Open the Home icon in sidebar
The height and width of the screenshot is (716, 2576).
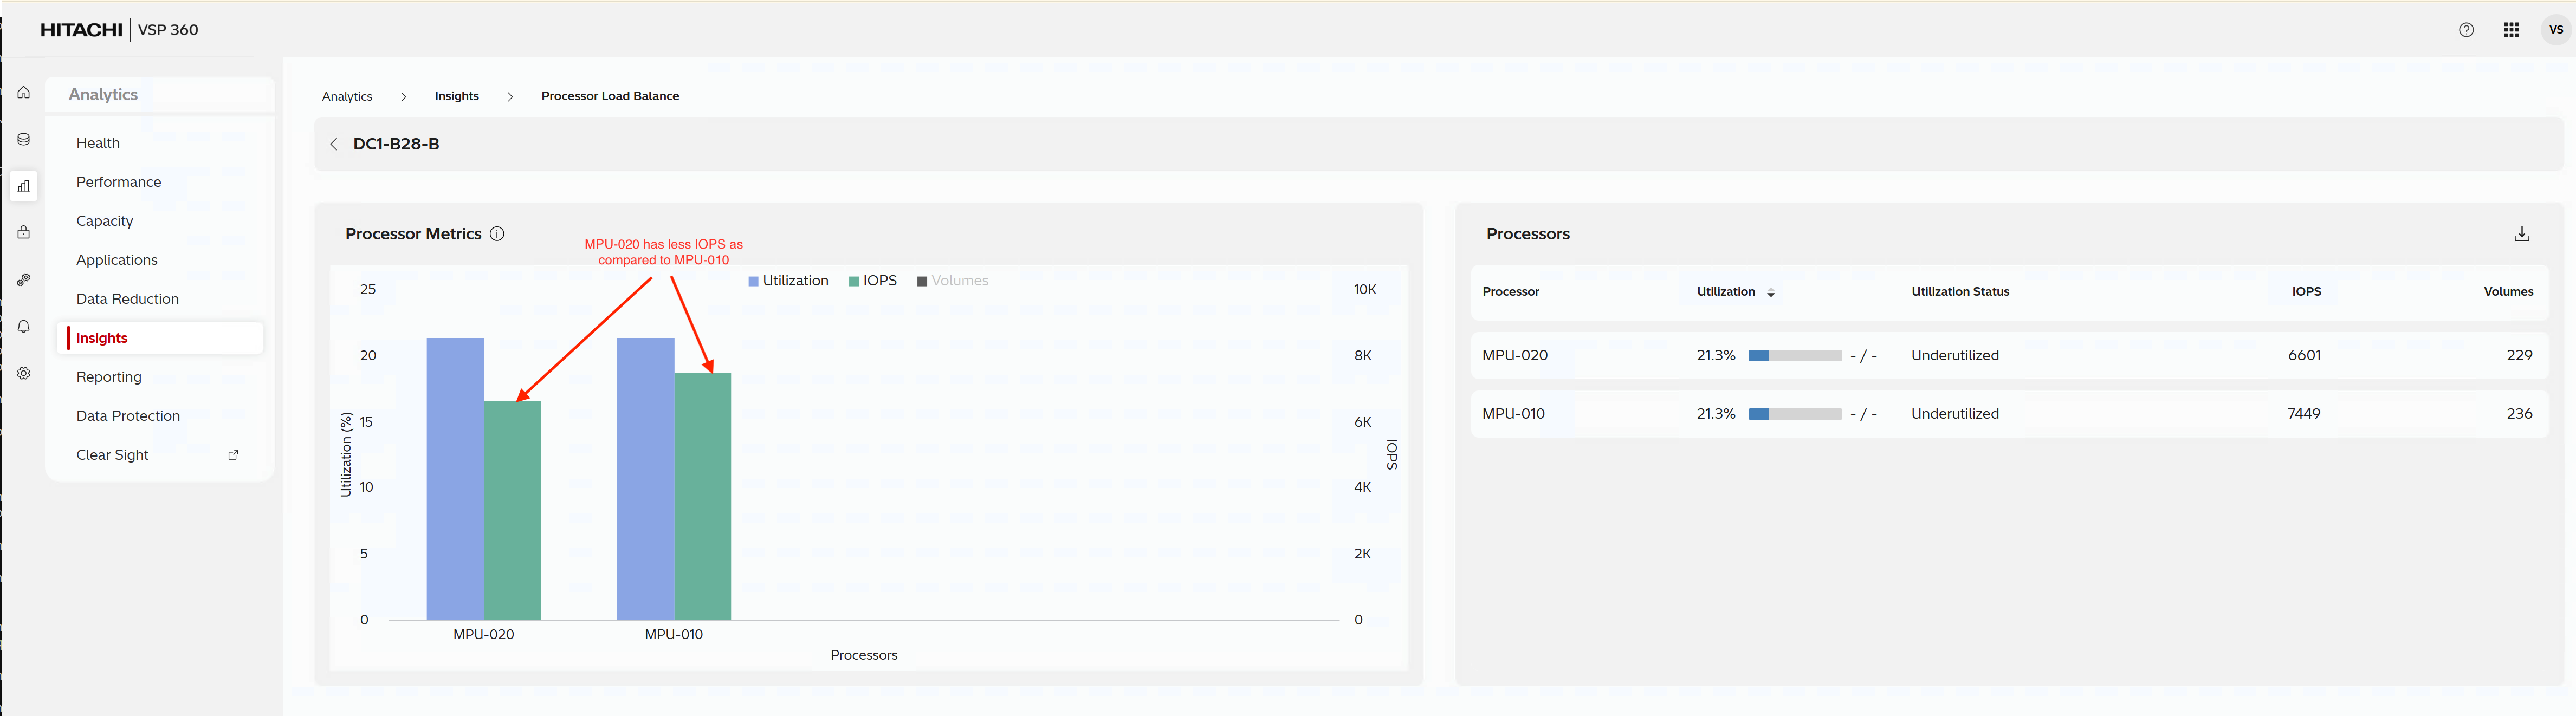pyautogui.click(x=24, y=93)
